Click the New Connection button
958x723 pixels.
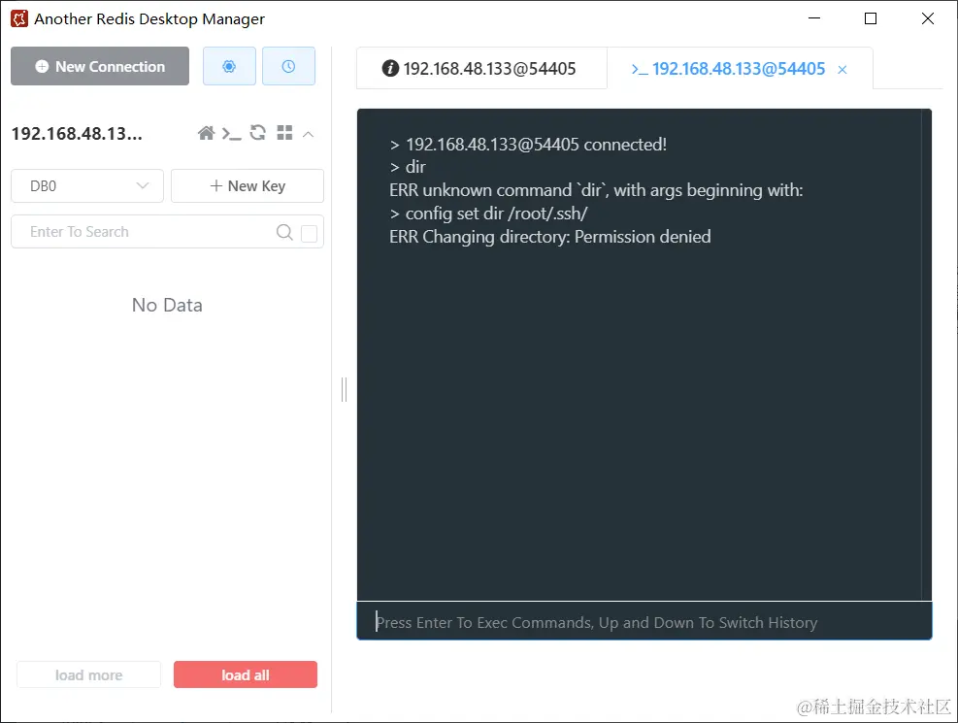tap(100, 66)
